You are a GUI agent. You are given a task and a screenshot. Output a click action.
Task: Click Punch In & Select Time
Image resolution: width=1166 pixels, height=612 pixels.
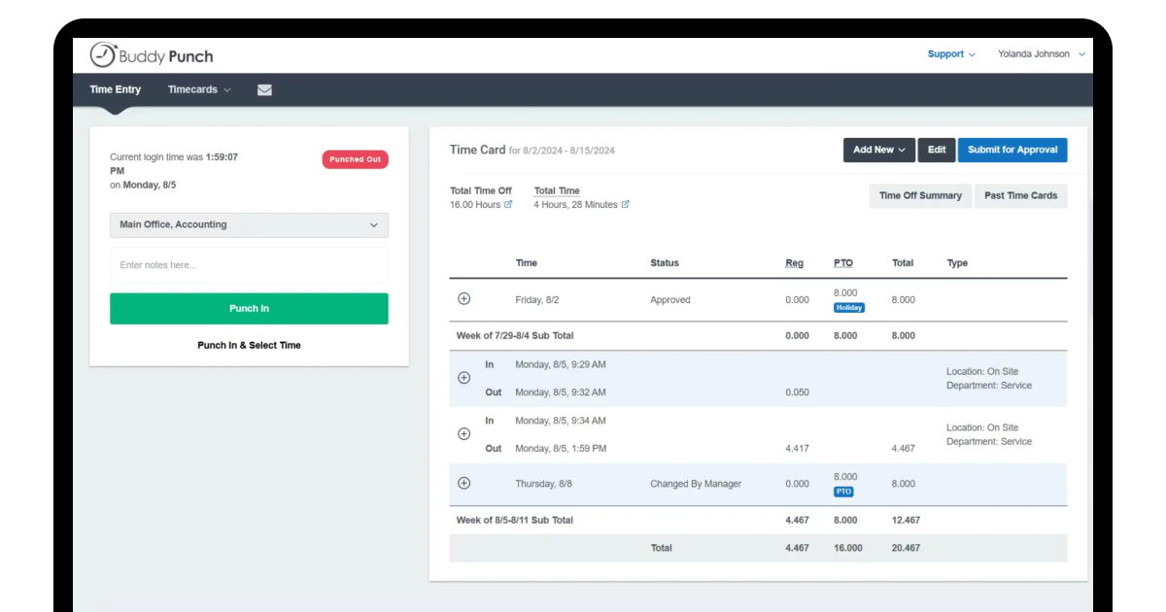pyautogui.click(x=249, y=345)
